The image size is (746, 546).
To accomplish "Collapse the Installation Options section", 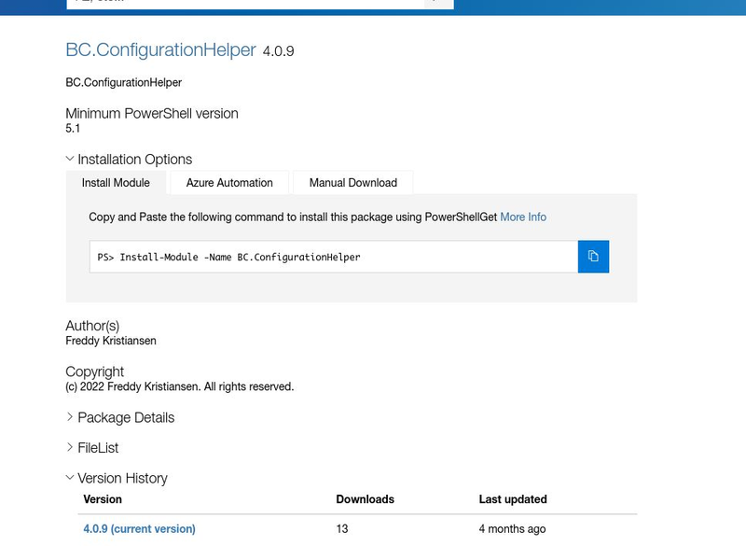I will pos(129,159).
